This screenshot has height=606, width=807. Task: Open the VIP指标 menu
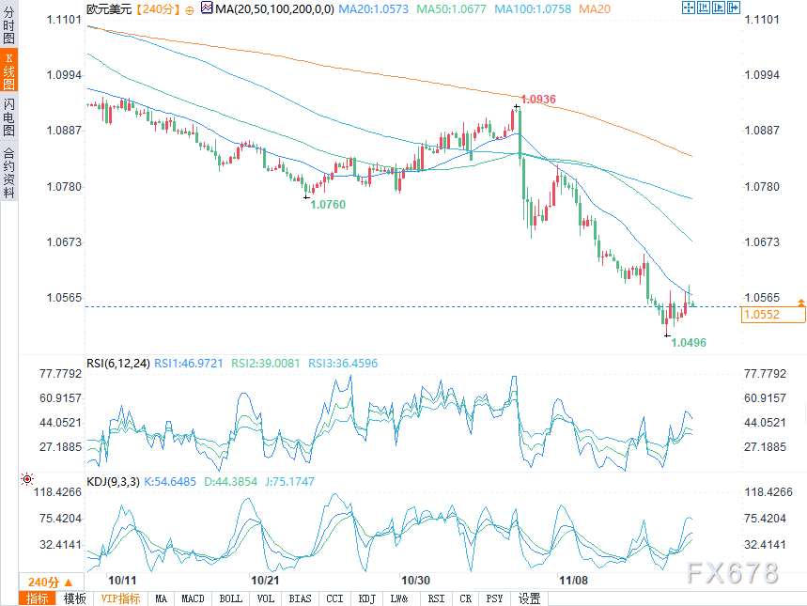[121, 598]
